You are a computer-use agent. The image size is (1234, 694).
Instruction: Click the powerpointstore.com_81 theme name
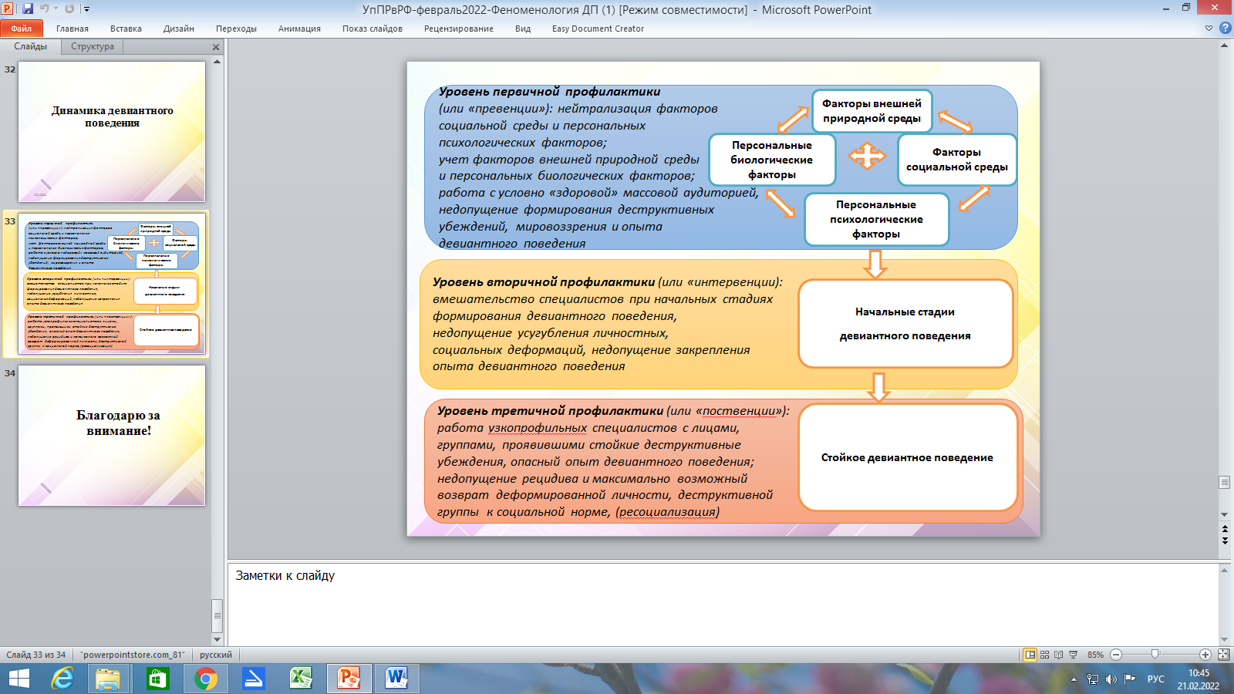pyautogui.click(x=133, y=655)
